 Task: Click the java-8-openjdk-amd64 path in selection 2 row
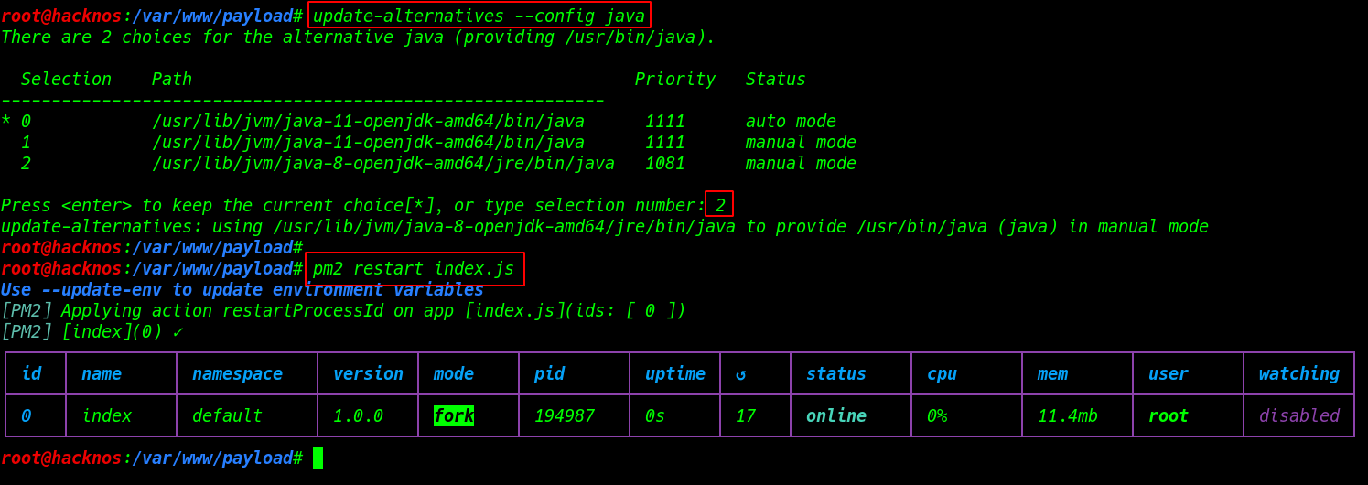[383, 164]
